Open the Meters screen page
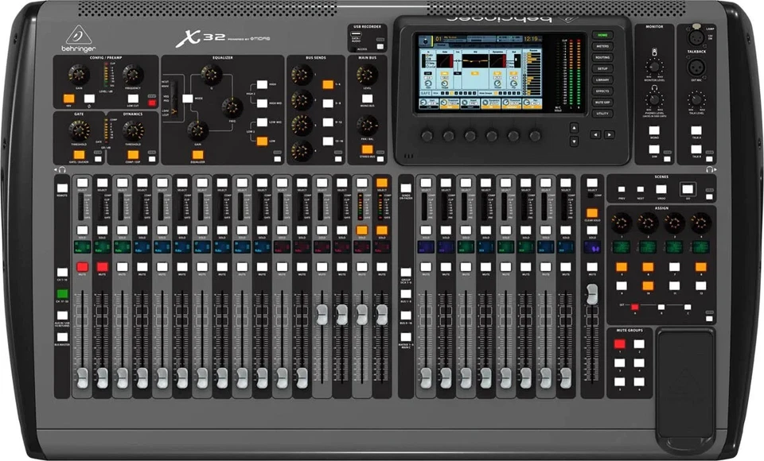The width and height of the screenshot is (764, 461). coord(602,46)
